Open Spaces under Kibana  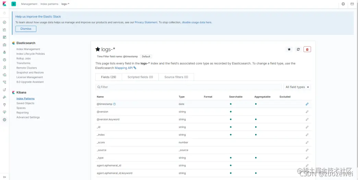[x=21, y=108]
